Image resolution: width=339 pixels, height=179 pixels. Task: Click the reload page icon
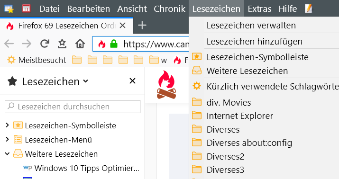pyautogui.click(x=45, y=44)
